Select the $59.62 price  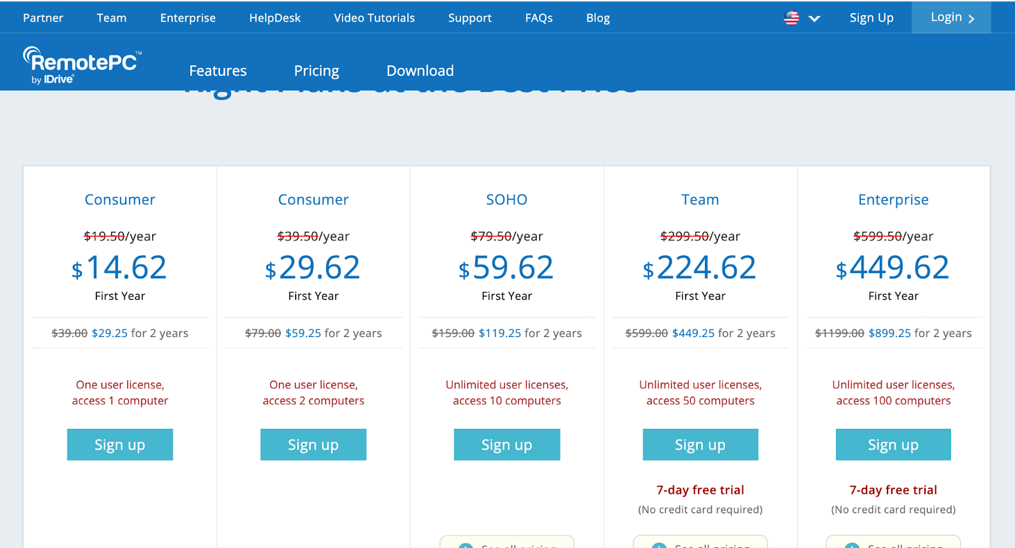click(x=506, y=267)
